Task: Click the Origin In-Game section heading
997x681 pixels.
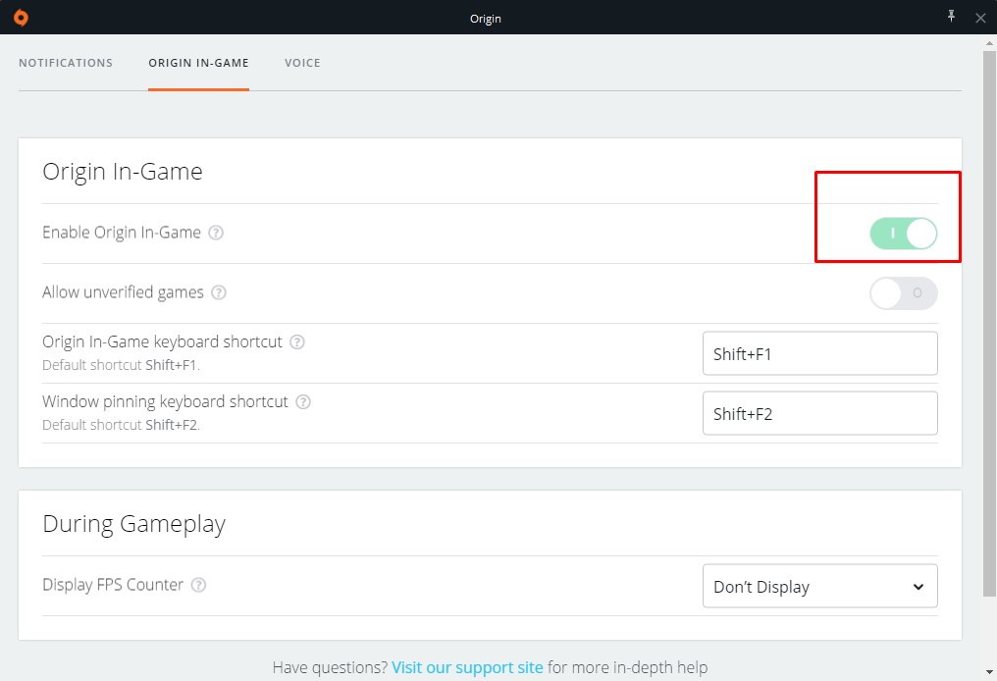Action: [x=123, y=172]
